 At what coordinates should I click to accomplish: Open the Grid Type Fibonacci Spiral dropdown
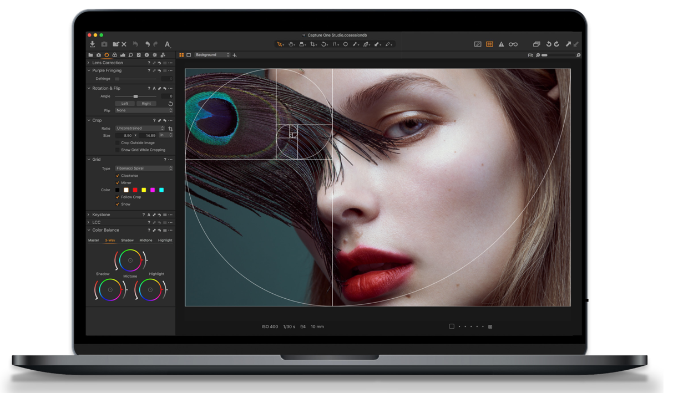tap(144, 169)
